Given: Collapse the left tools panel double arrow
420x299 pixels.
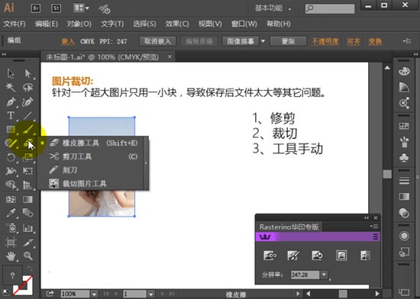Looking at the screenshot, I should click(x=4, y=54).
